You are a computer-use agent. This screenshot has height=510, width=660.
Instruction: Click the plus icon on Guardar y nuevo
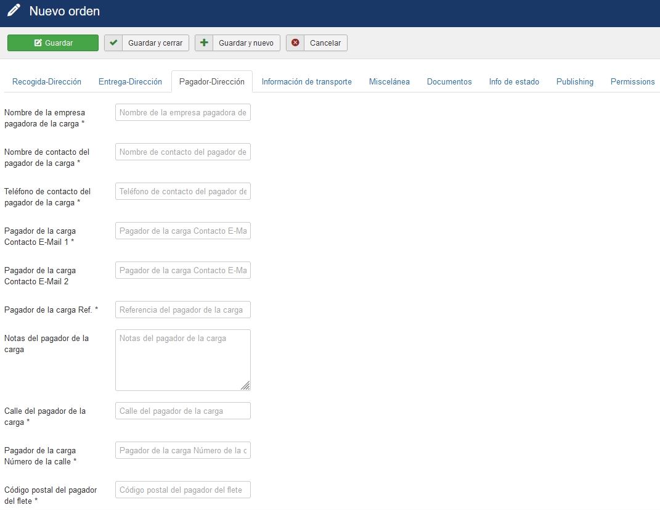[x=204, y=43]
